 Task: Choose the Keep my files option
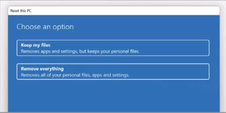[113, 48]
